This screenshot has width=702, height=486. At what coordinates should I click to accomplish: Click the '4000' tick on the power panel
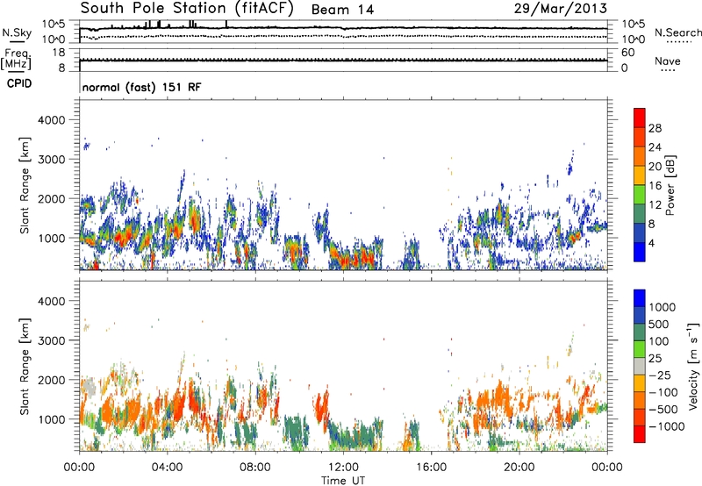[51, 120]
